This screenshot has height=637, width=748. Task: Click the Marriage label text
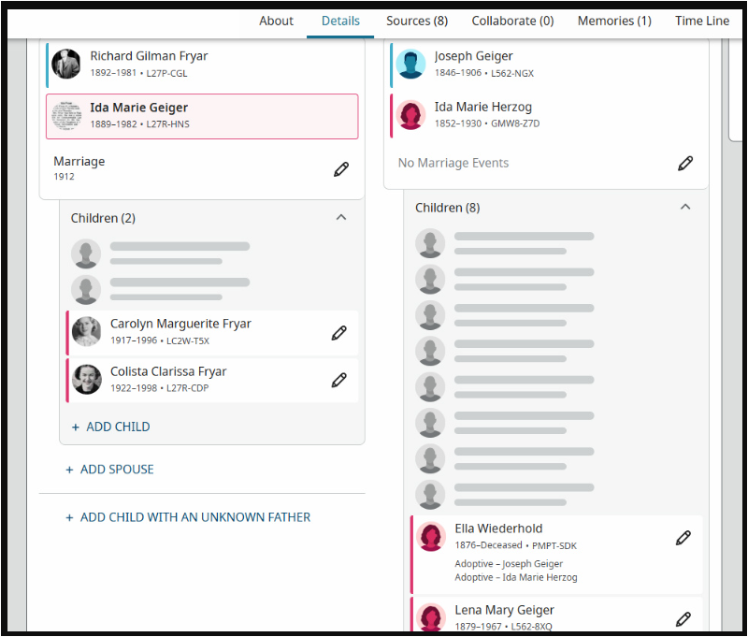click(x=79, y=161)
